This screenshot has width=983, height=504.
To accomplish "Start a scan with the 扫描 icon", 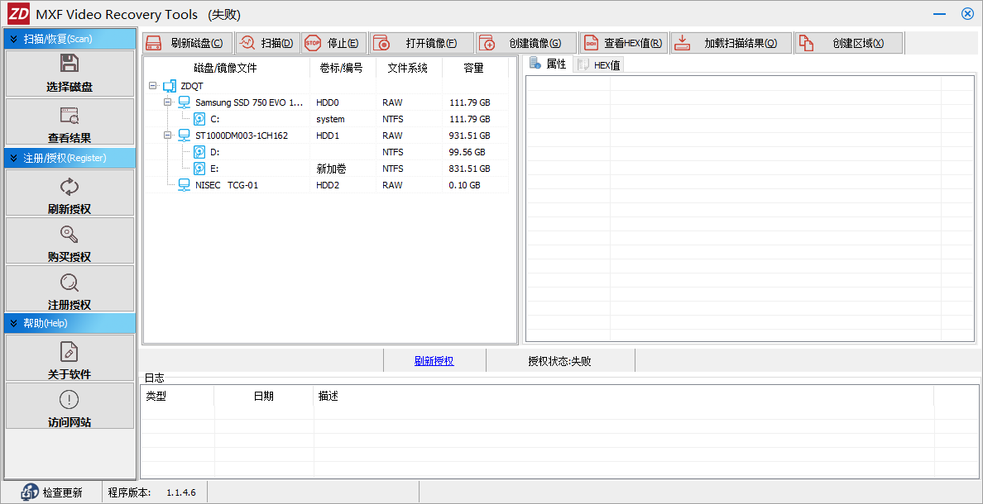I will coord(247,42).
